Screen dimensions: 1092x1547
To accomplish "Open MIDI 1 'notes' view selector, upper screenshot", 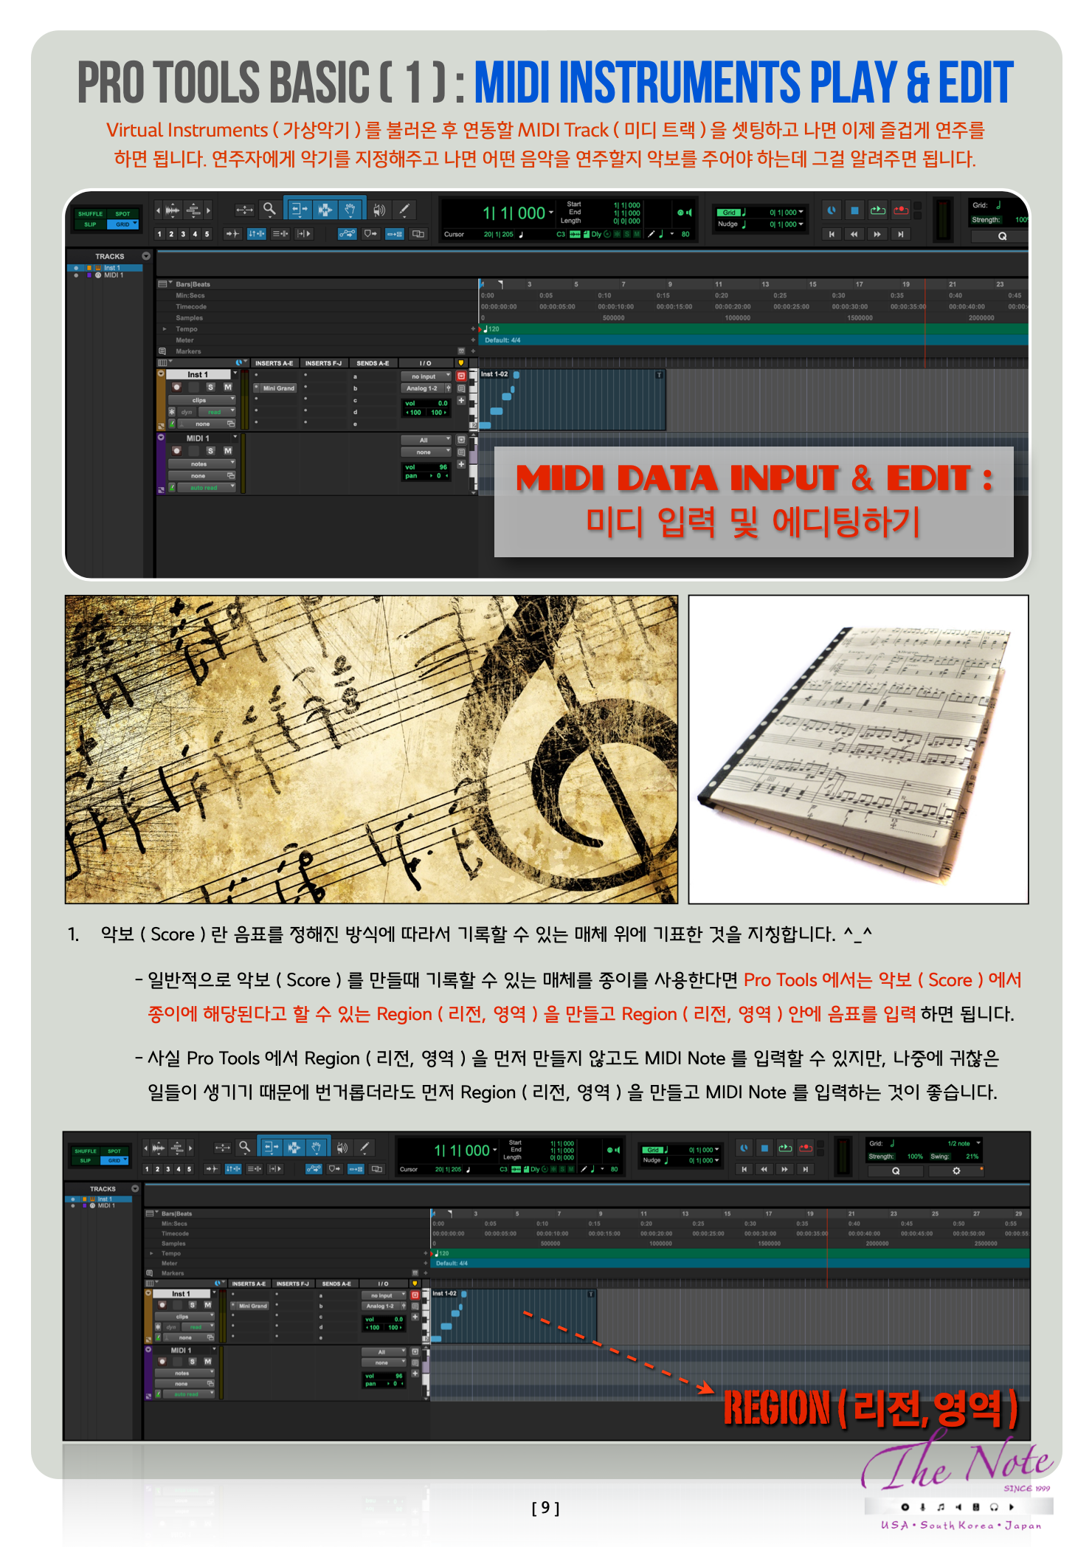I will [202, 464].
